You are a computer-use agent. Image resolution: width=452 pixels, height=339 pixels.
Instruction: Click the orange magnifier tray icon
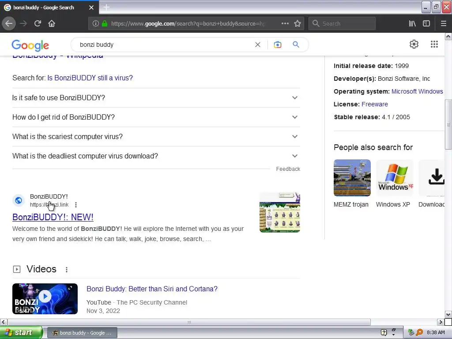tap(419, 332)
